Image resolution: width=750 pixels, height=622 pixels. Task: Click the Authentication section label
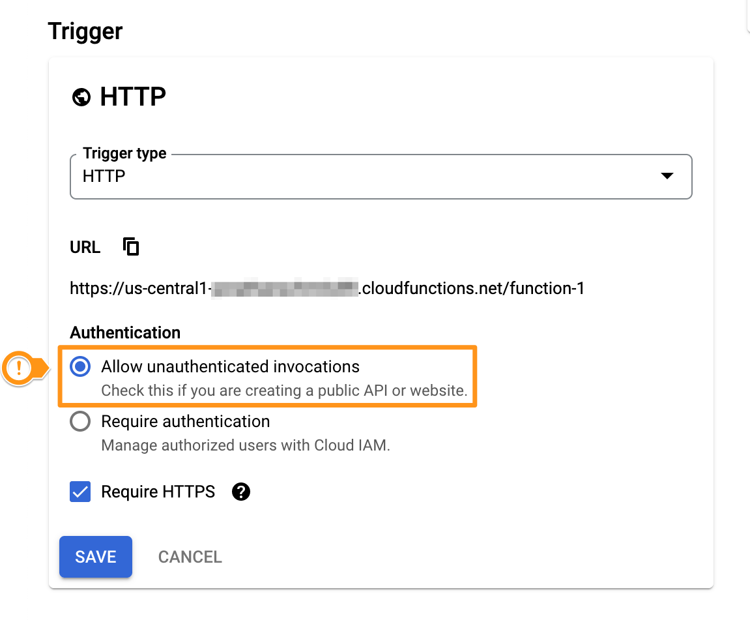124,333
